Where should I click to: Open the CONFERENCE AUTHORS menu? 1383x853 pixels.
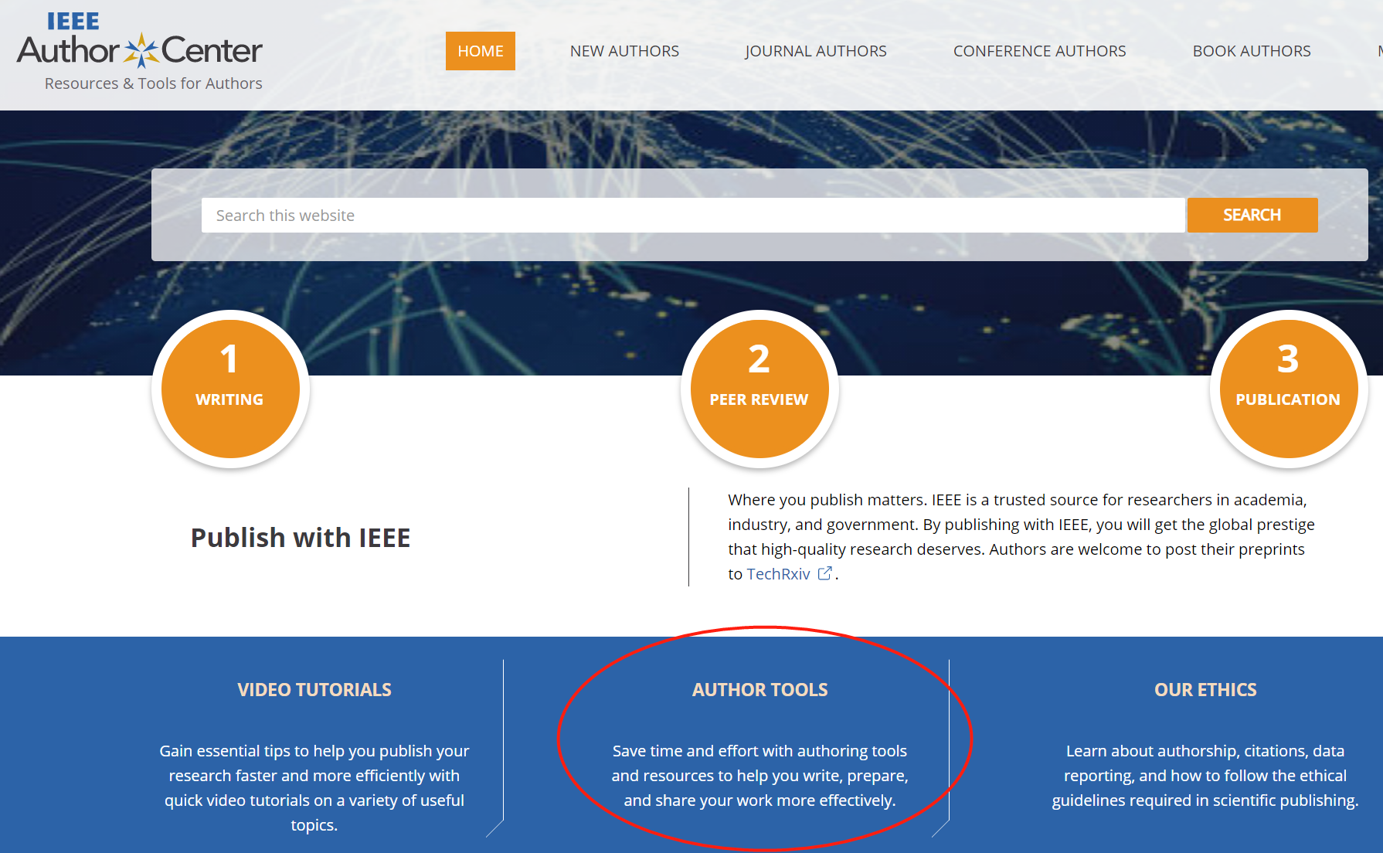(x=1039, y=51)
